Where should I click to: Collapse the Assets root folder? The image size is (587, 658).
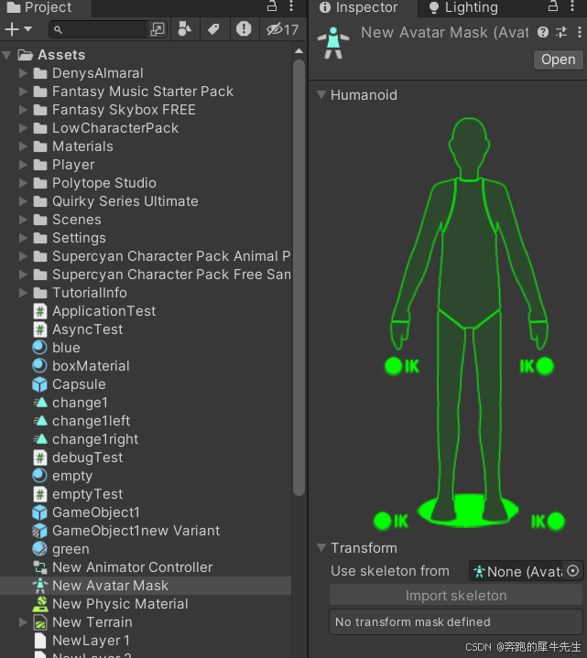[6, 55]
